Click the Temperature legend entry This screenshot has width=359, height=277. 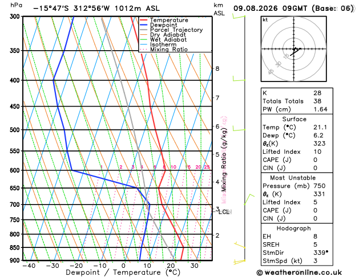pos(164,20)
